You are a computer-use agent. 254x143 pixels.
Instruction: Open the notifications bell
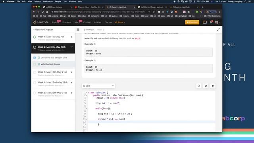pyautogui.click(x=211, y=22)
